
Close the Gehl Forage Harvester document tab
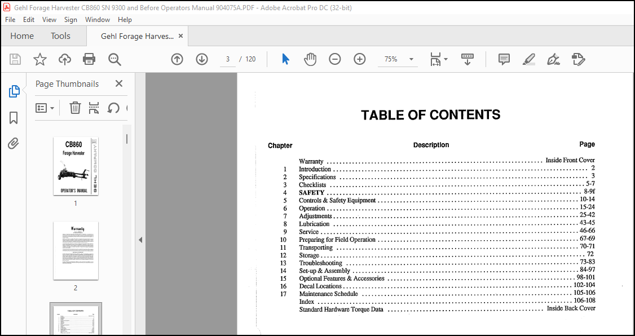[x=180, y=36]
